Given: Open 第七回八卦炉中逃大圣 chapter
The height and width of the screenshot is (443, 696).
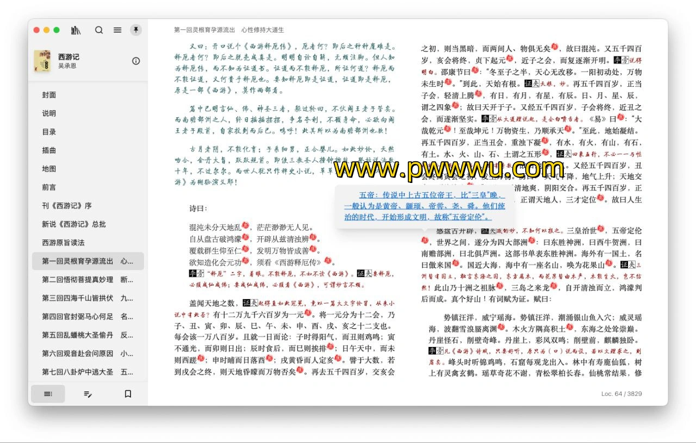Looking at the screenshot, I should 88,372.
